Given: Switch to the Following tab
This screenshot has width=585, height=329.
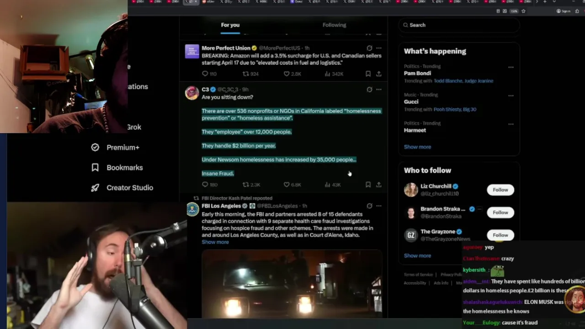Looking at the screenshot, I should 334,25.
